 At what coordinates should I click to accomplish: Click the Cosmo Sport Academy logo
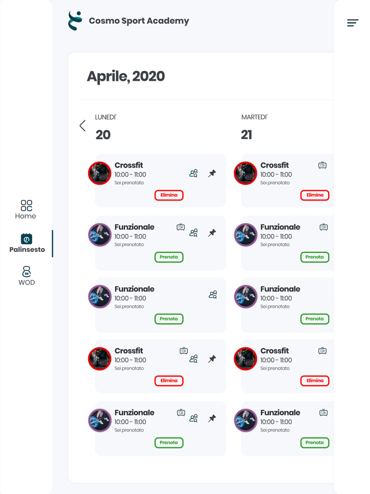[76, 21]
